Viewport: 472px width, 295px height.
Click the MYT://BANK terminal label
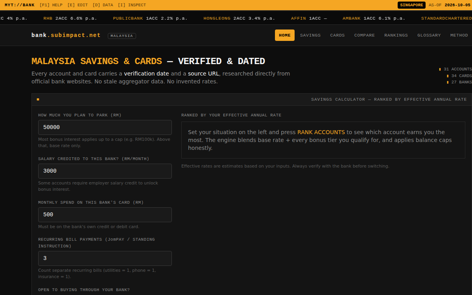pos(20,5)
